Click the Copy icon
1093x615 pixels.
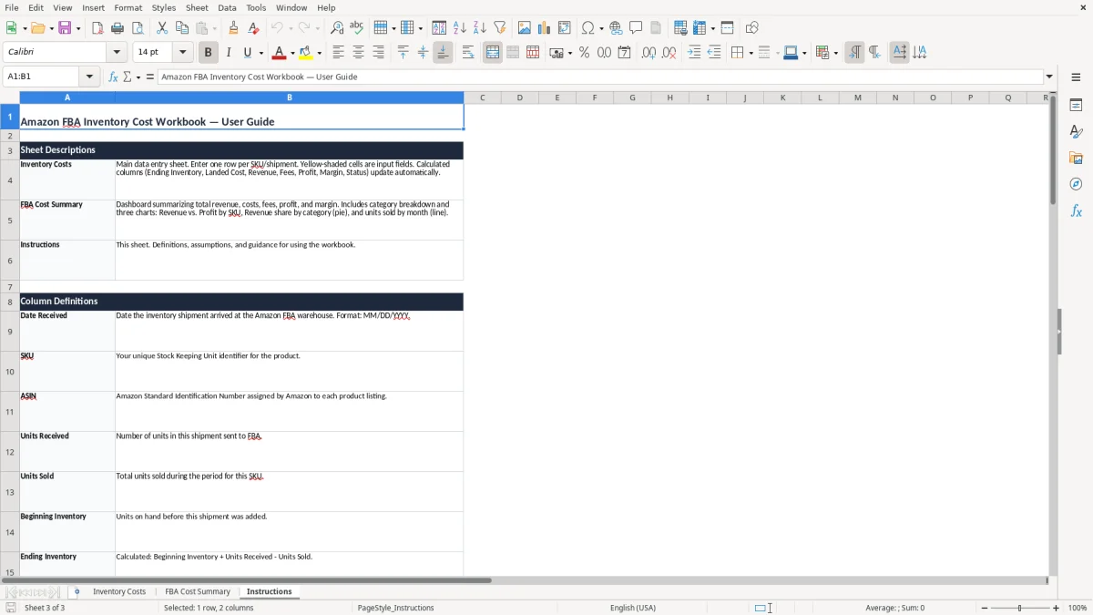click(x=182, y=28)
